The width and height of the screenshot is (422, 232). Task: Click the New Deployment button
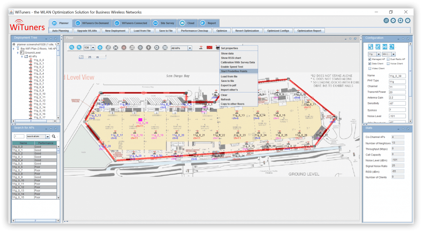pos(115,31)
